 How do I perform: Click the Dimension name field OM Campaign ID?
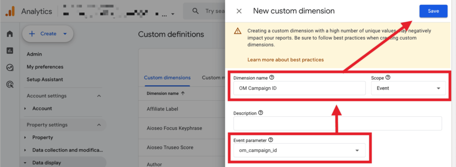299,88
